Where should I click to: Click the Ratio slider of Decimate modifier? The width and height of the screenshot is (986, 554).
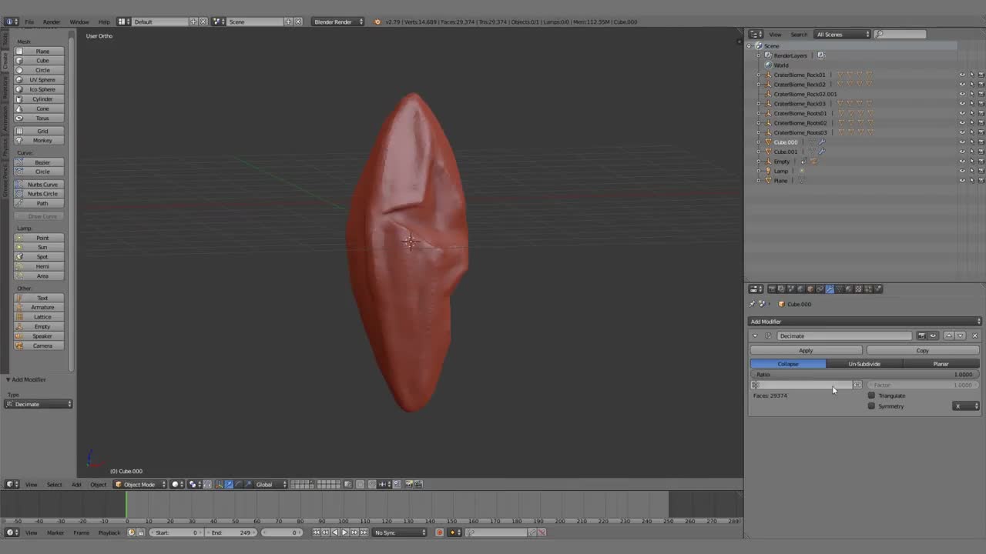point(863,375)
